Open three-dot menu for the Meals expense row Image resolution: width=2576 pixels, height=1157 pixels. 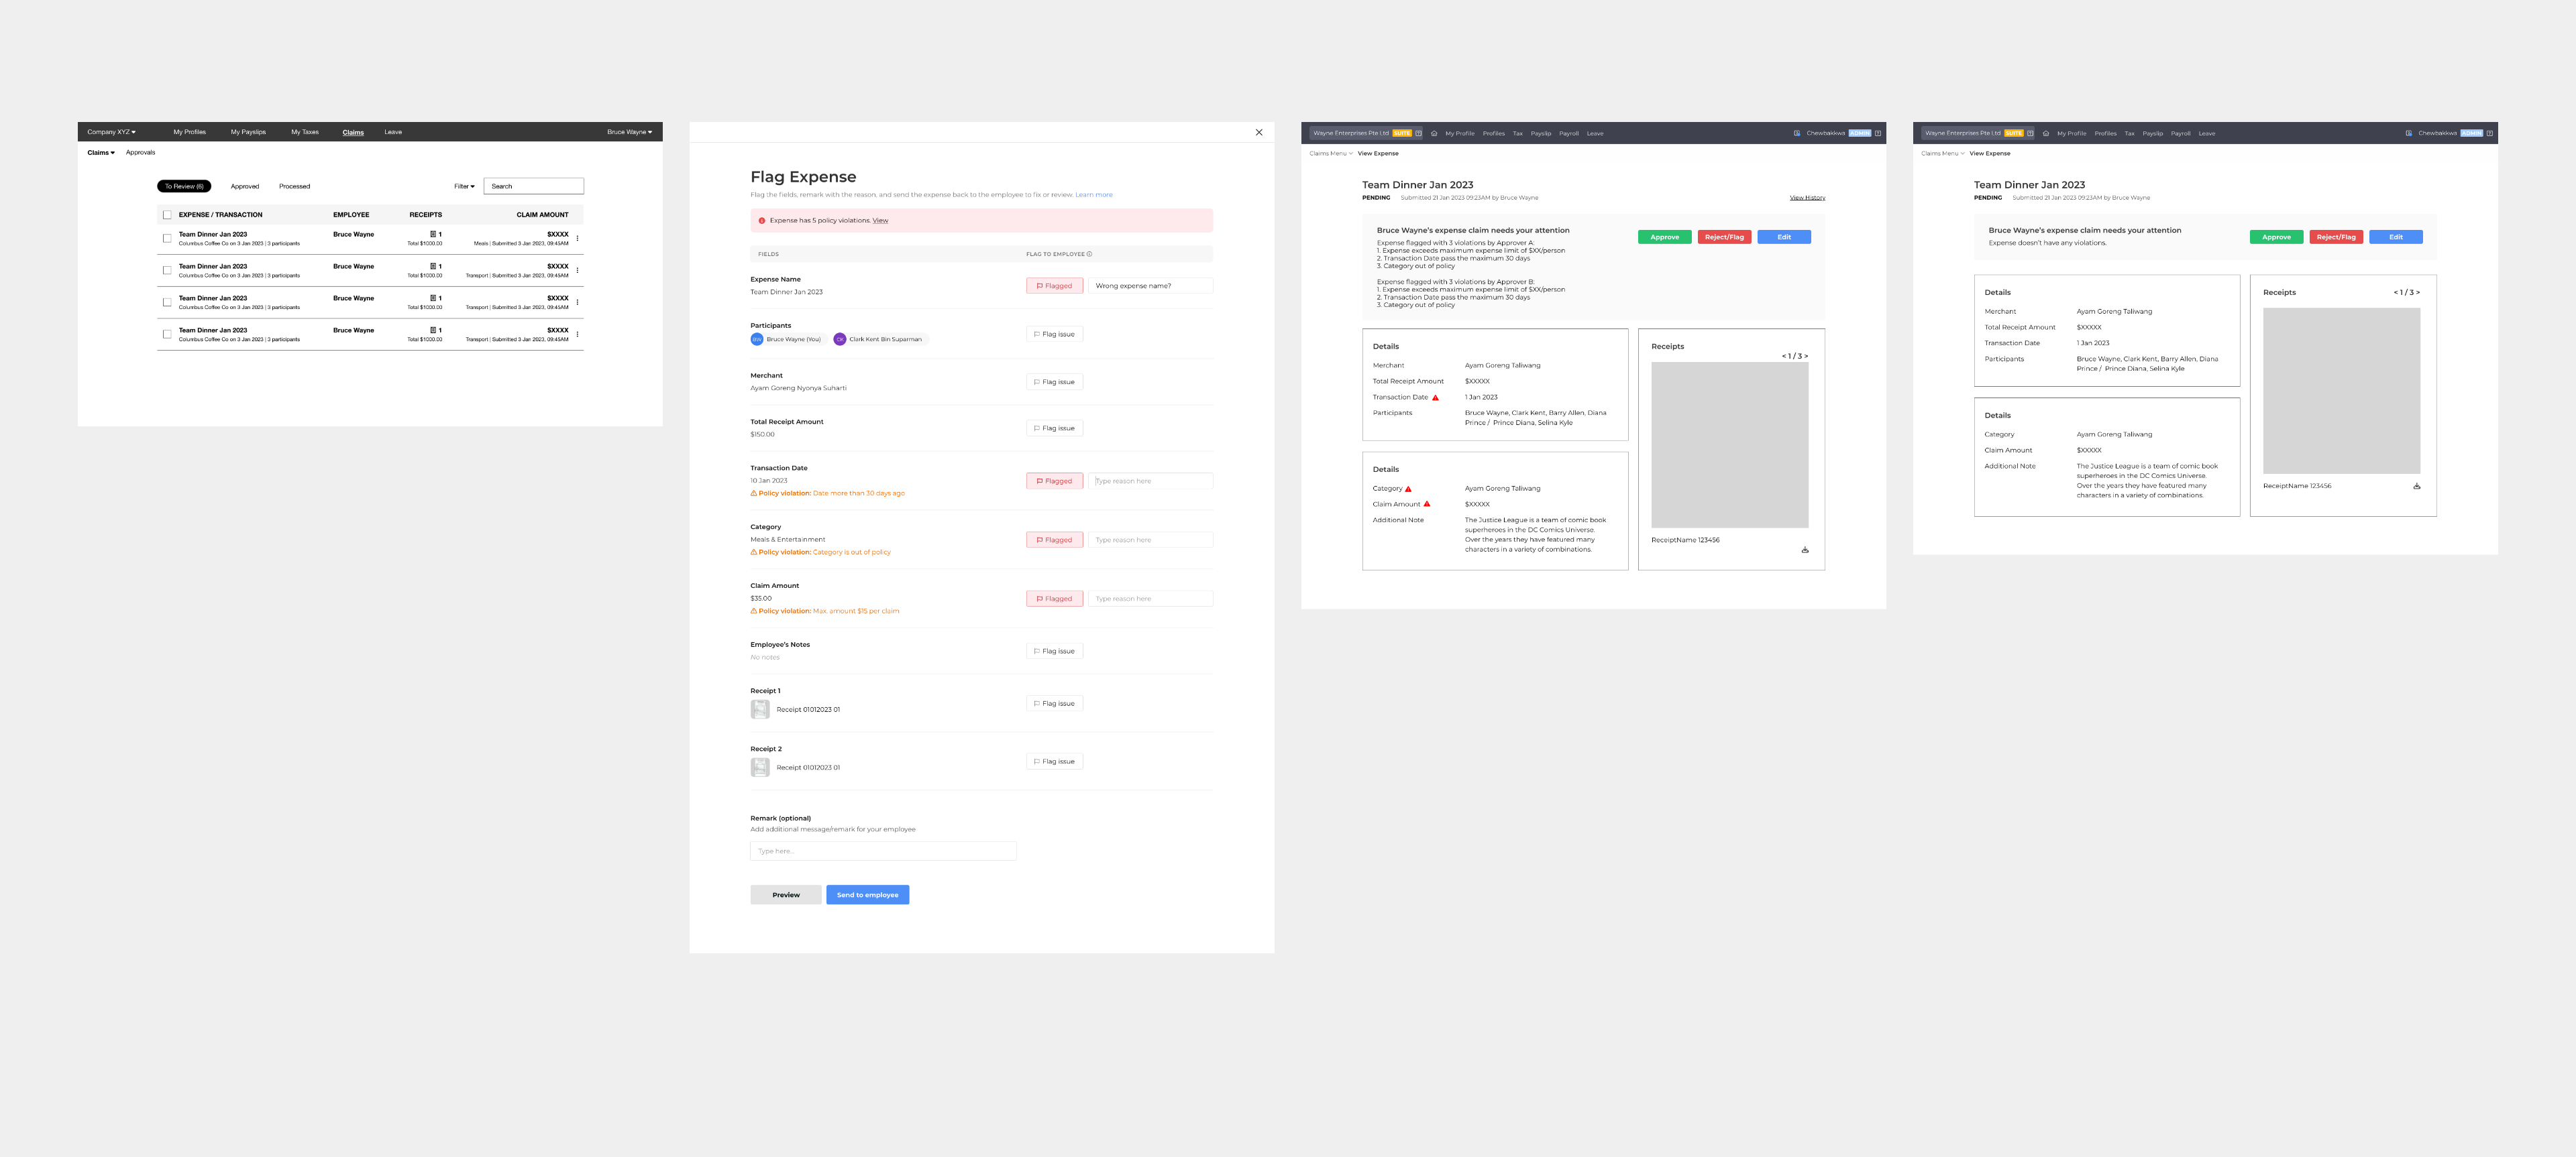(577, 238)
